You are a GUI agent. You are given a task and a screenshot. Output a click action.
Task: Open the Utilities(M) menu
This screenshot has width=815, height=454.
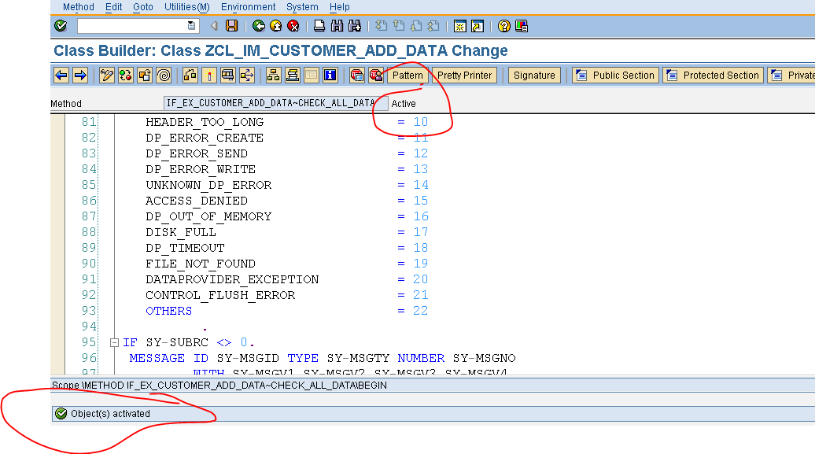pos(186,7)
